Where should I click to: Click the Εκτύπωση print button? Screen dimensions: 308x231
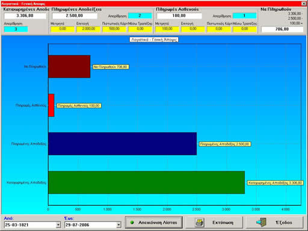pyautogui.click(x=214, y=223)
